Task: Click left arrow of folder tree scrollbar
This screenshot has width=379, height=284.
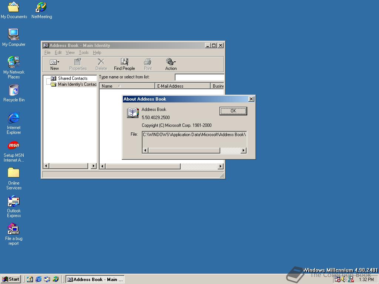Action: point(46,166)
